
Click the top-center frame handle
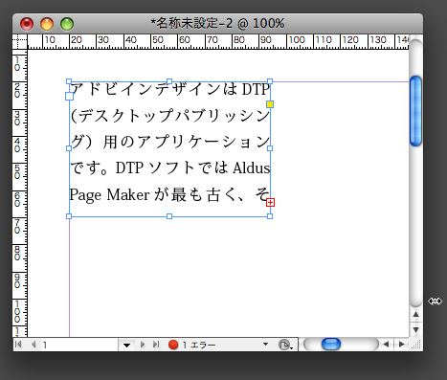coord(169,81)
